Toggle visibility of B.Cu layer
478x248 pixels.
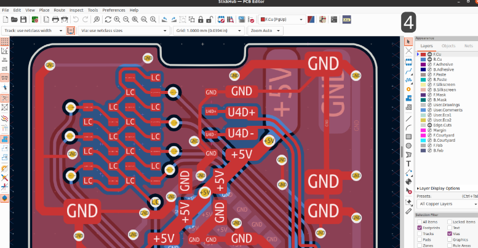click(430, 60)
